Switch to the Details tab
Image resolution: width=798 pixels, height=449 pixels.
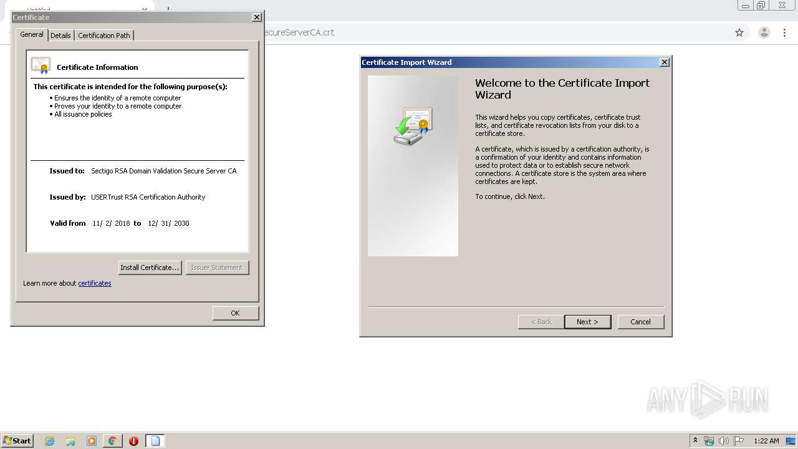coord(60,36)
